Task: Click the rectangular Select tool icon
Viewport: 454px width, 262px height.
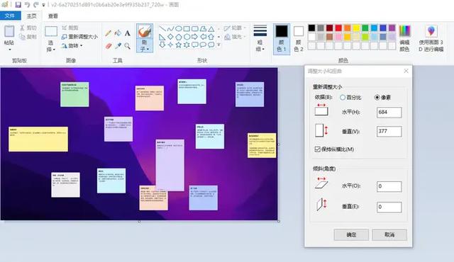Action: click(51, 31)
